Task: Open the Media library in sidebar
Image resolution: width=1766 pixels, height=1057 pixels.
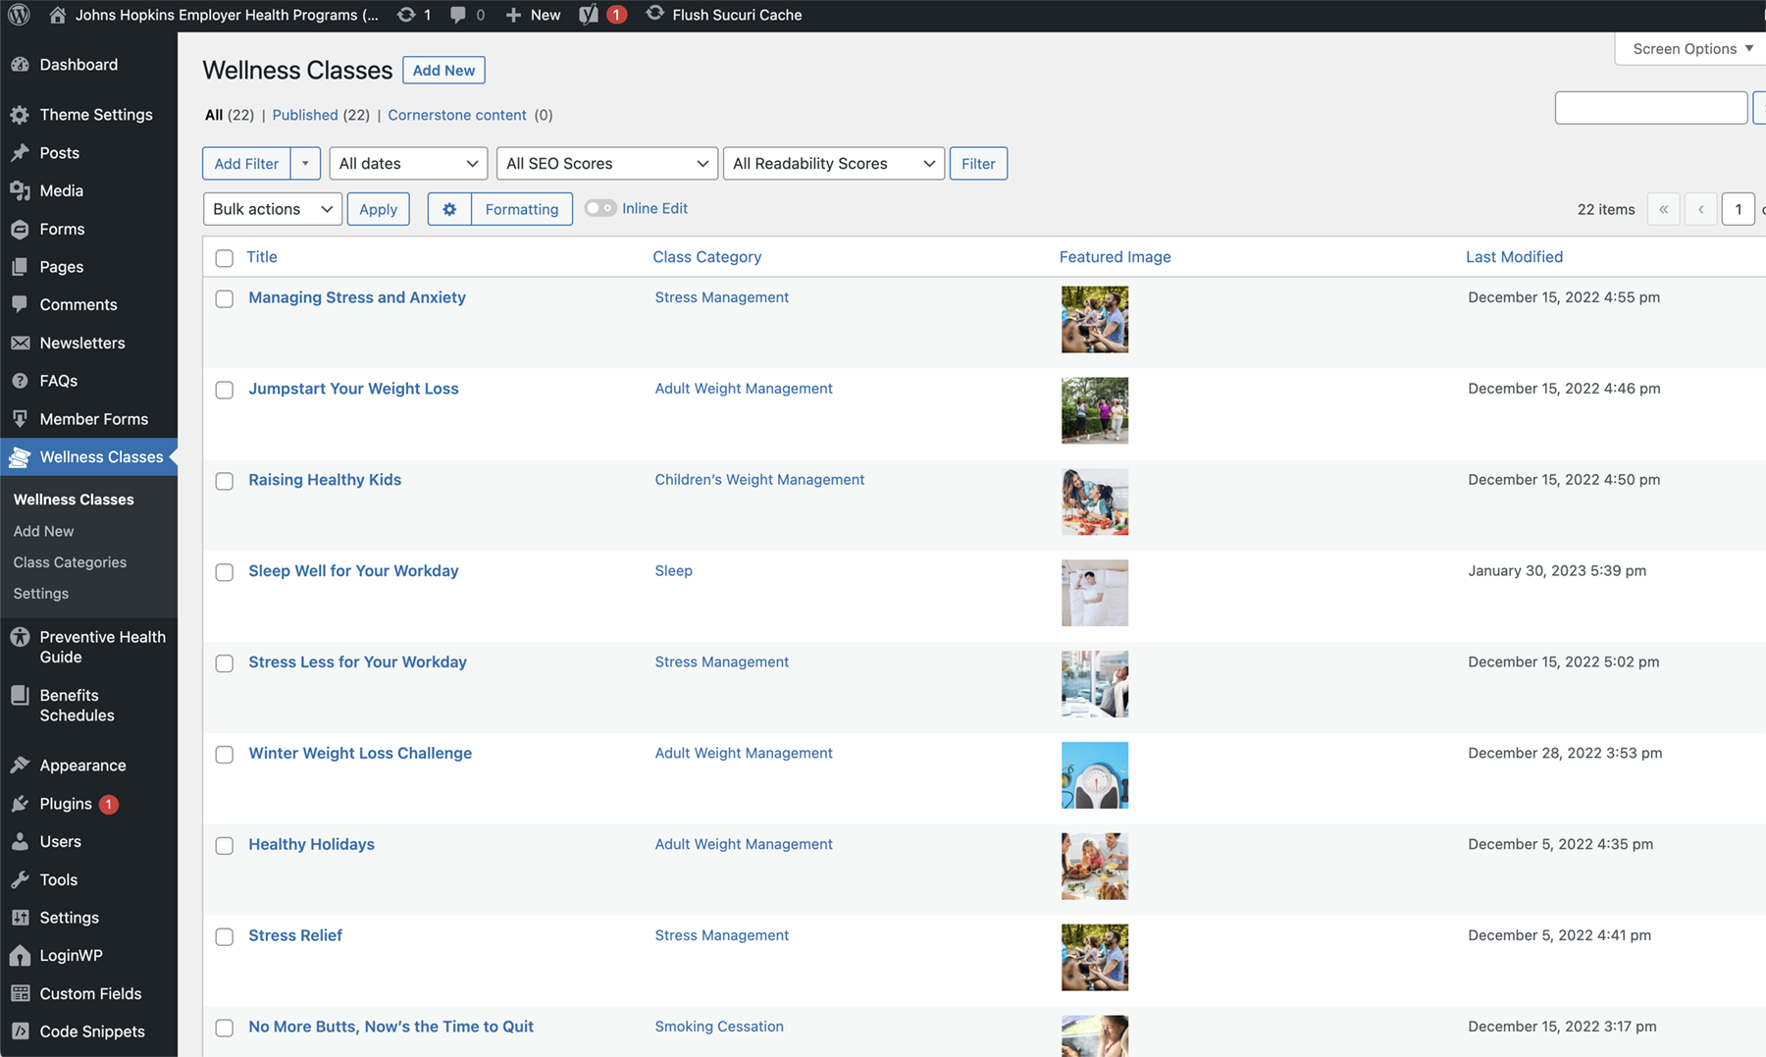Action: [x=61, y=190]
